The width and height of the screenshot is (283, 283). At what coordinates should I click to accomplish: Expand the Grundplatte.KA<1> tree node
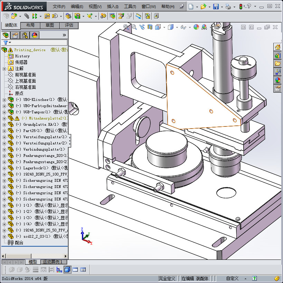click(x=4, y=125)
